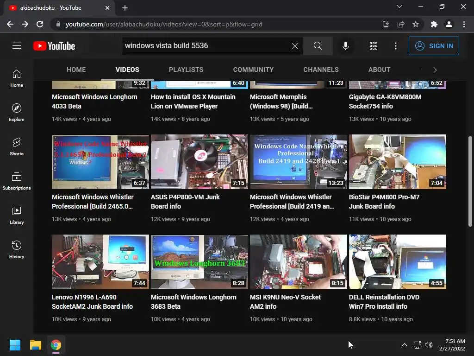Click the SIGN IN button
This screenshot has height=356, width=474.
[434, 46]
